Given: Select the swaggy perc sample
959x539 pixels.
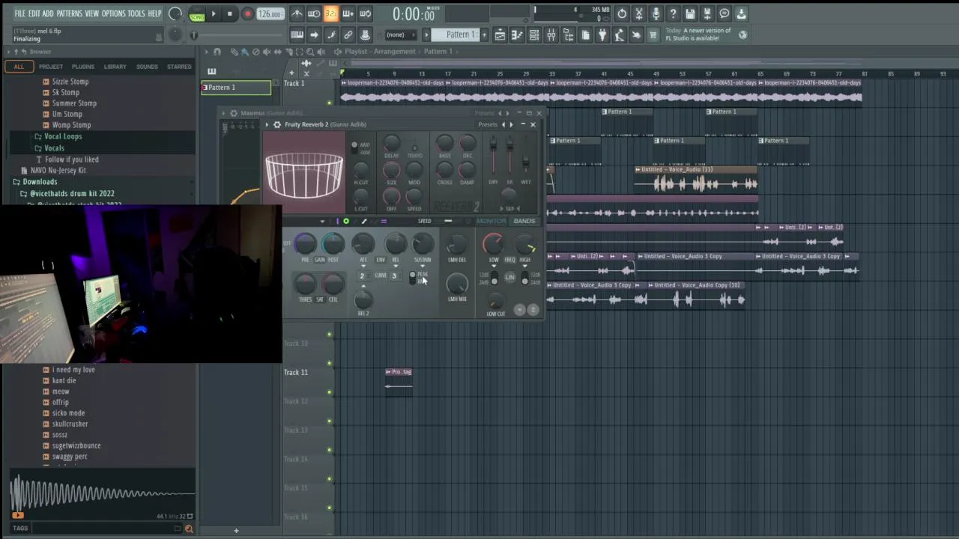Looking at the screenshot, I should (x=70, y=457).
